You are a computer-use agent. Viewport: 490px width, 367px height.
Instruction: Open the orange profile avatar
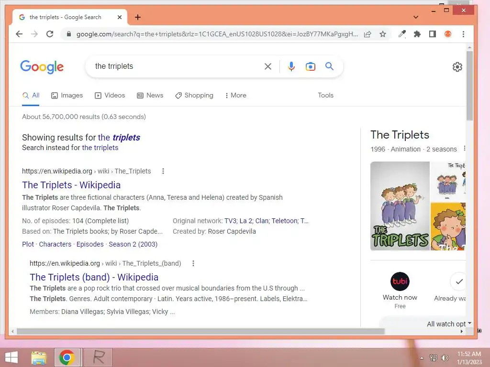(448, 34)
